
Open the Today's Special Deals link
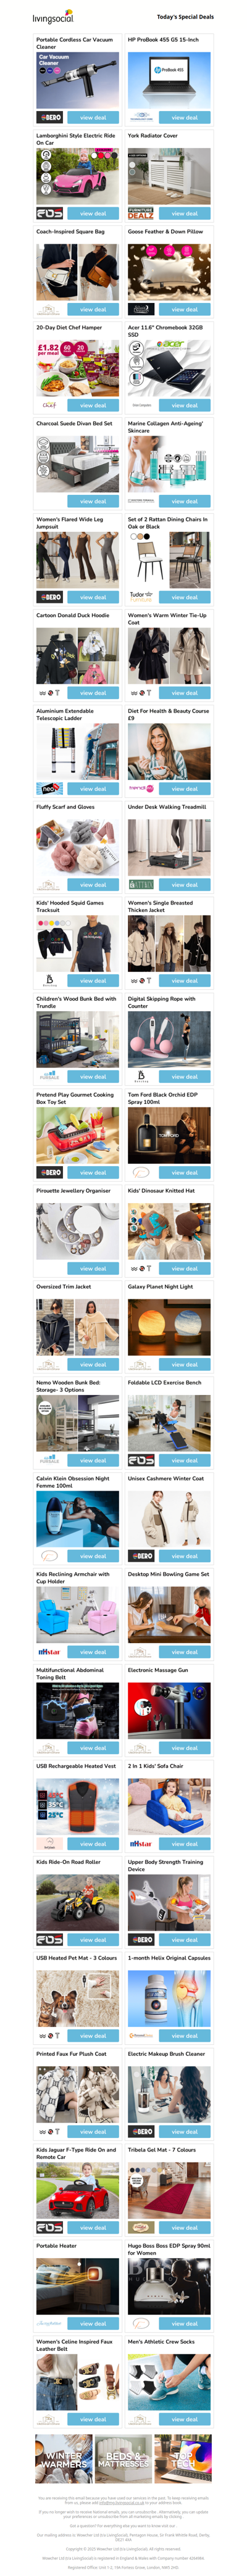click(185, 17)
